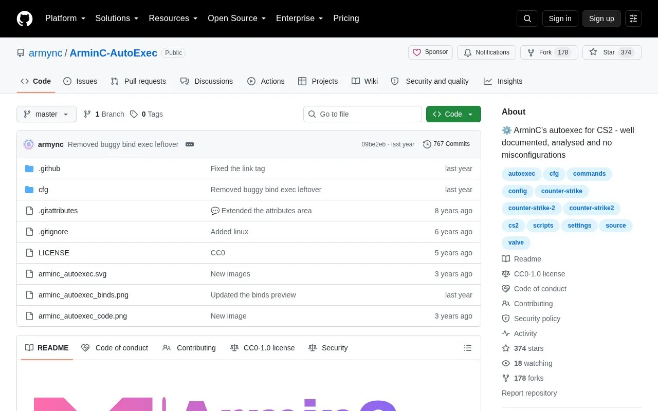
Task: Click the search magnifier icon in the header
Action: coord(527,18)
